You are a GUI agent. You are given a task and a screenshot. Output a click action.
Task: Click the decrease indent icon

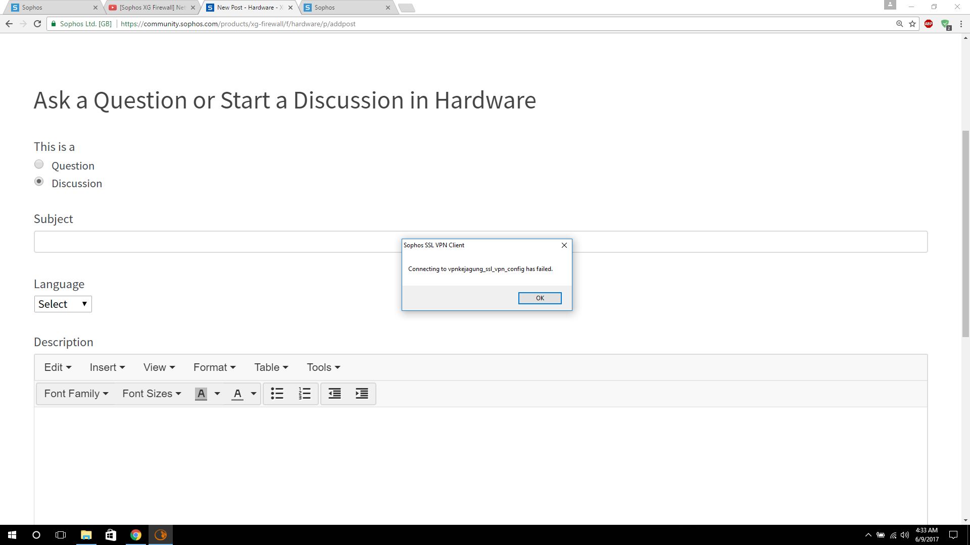pos(334,394)
